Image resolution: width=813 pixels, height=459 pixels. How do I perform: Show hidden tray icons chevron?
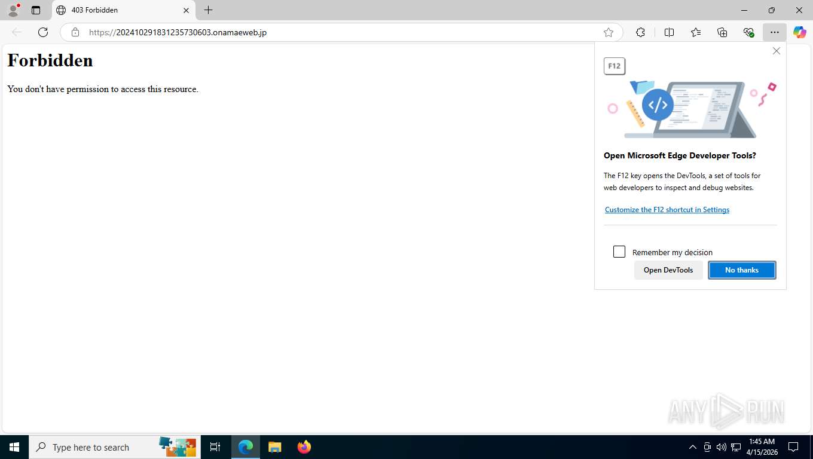[x=693, y=447]
